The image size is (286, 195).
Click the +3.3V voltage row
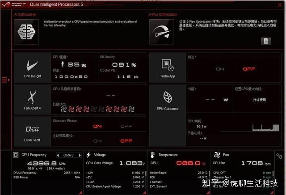tap(115, 182)
